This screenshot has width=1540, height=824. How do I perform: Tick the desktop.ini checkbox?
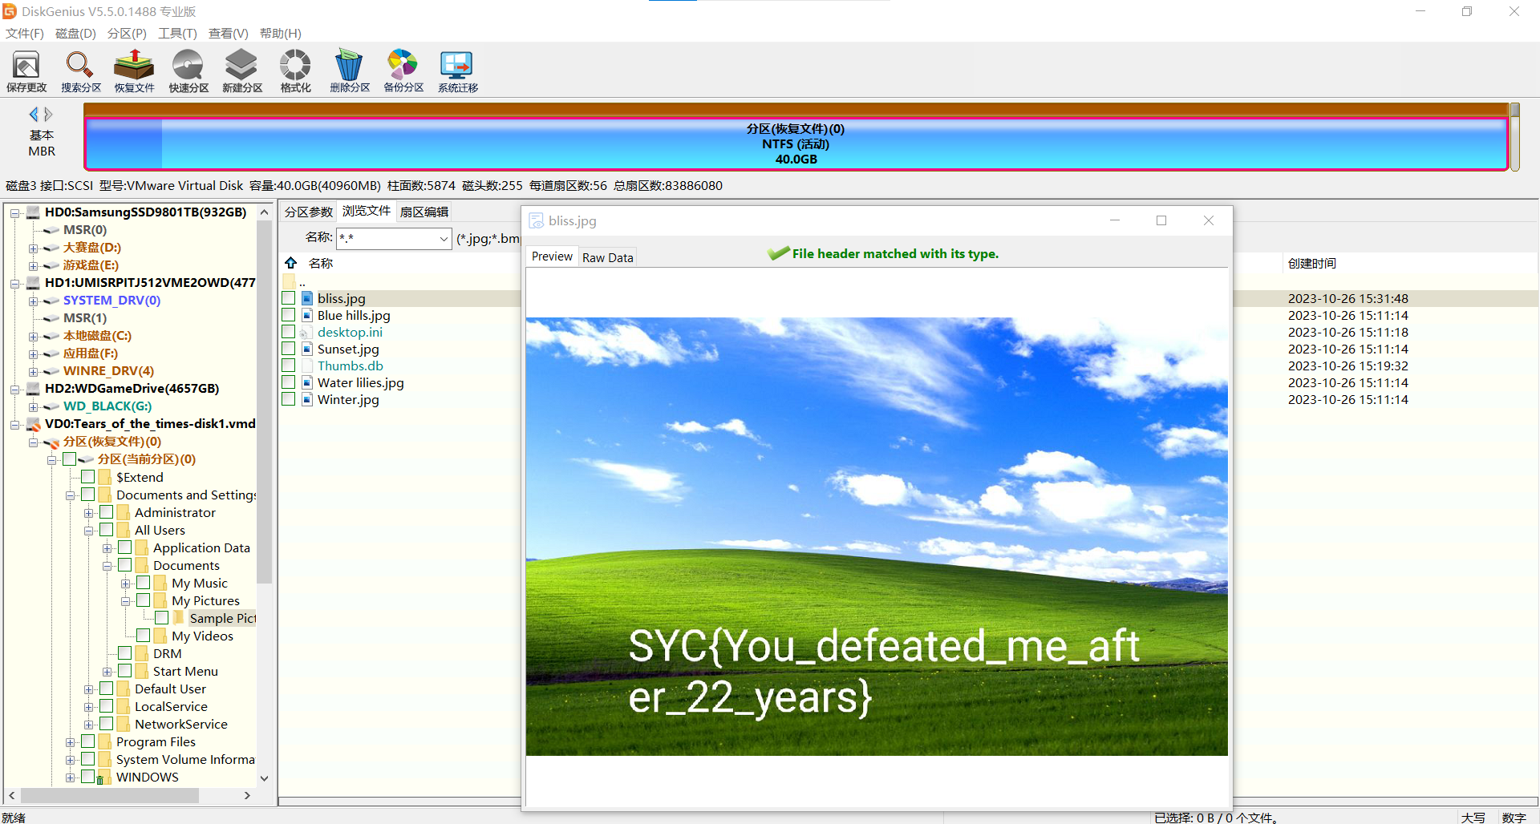pos(289,331)
